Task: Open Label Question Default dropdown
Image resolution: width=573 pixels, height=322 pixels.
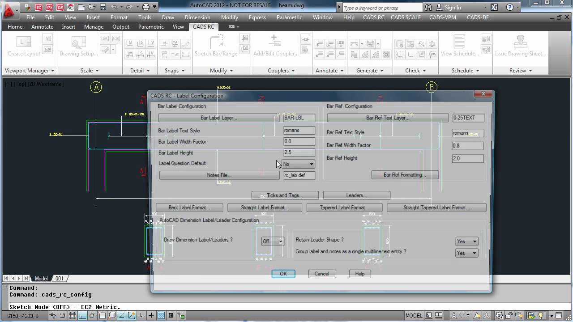Action: (x=299, y=164)
